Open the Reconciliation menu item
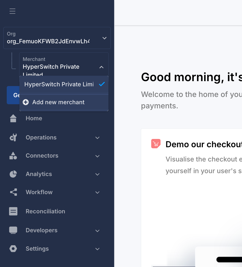The image size is (242, 267). click(x=45, y=211)
